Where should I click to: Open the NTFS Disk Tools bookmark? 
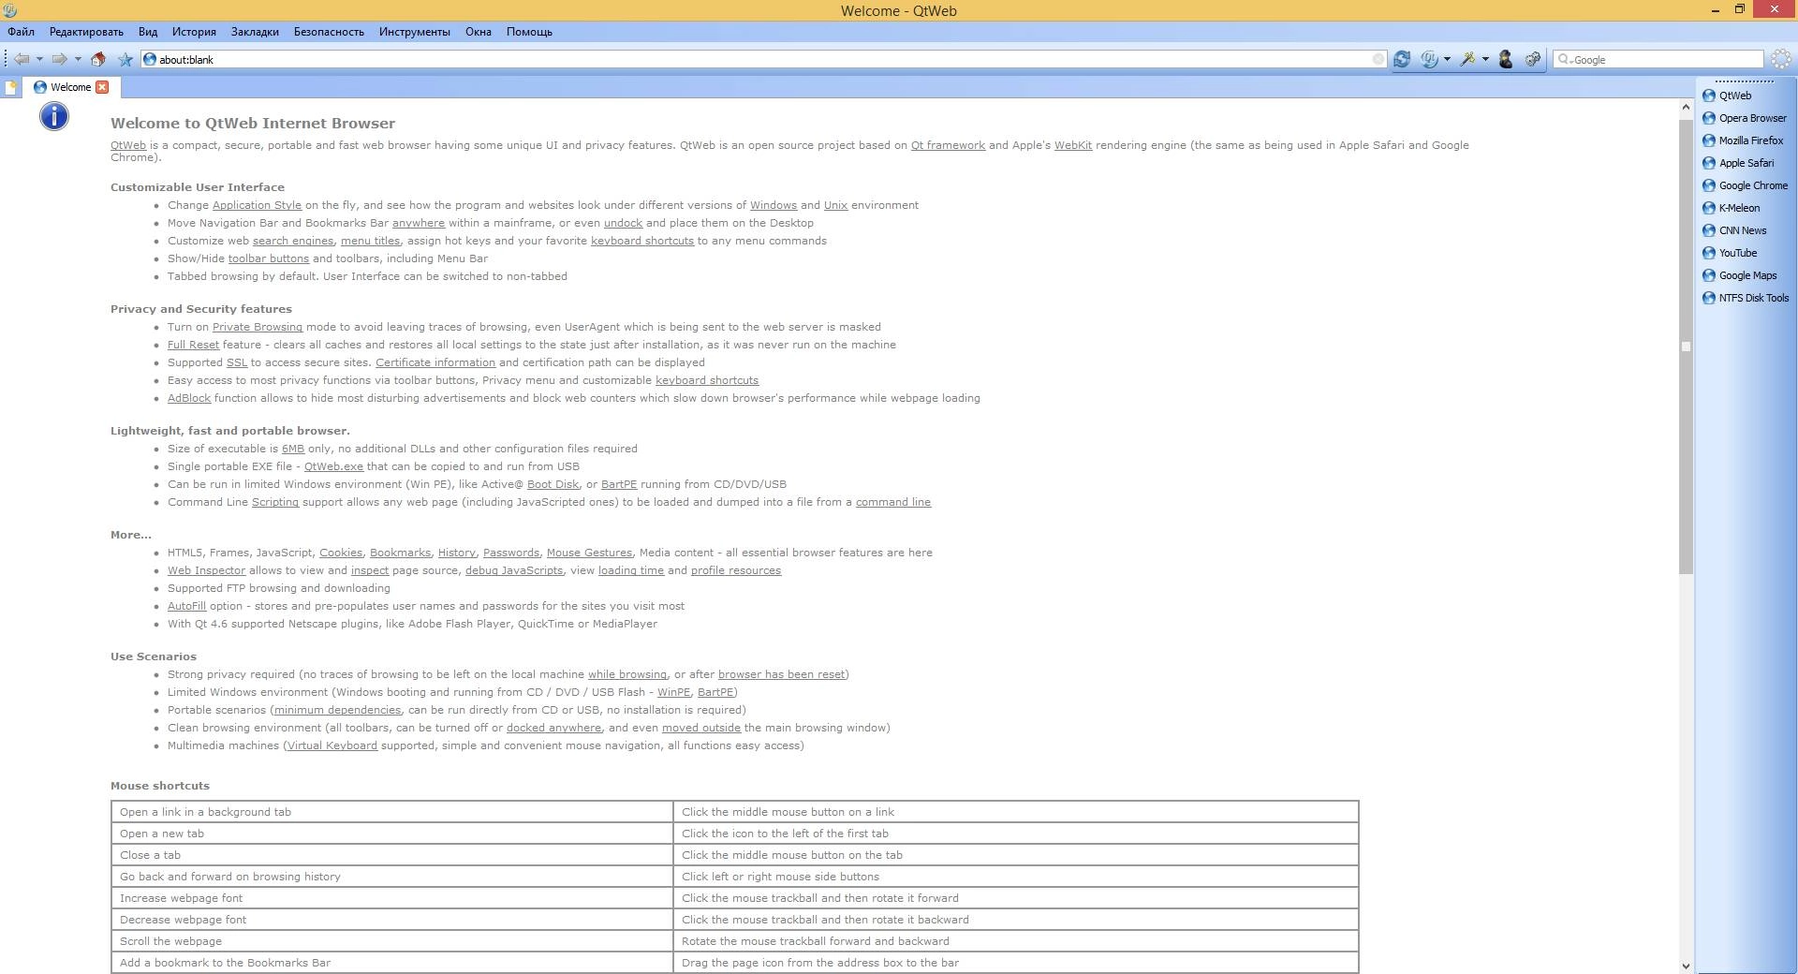click(1746, 298)
